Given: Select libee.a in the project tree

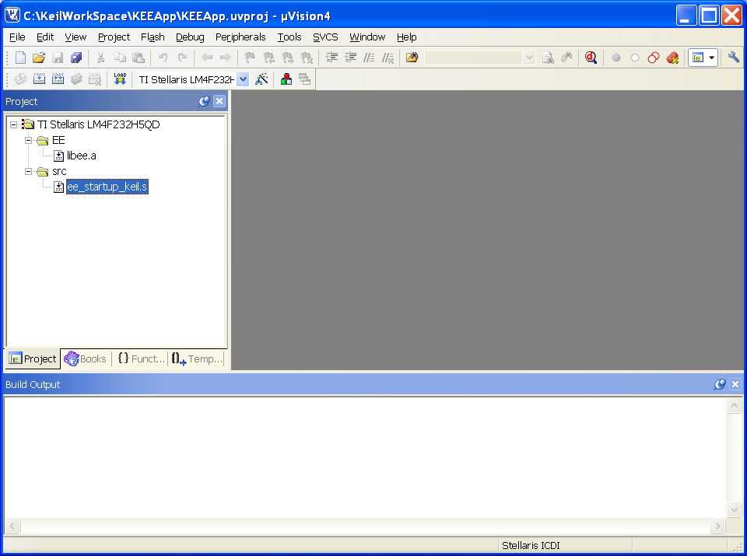Looking at the screenshot, I should [x=82, y=156].
